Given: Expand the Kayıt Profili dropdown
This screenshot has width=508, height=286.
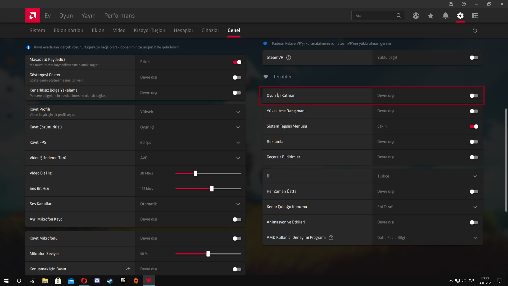Looking at the screenshot, I should coord(238,112).
